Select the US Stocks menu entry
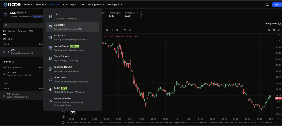The image size is (282, 126). point(72,27)
